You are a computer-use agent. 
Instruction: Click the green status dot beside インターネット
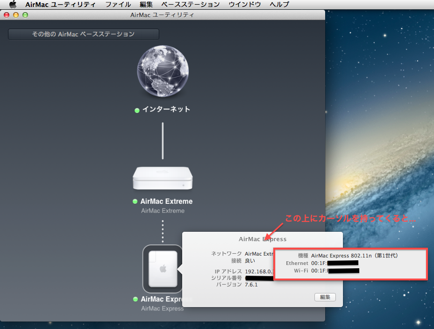pos(137,110)
